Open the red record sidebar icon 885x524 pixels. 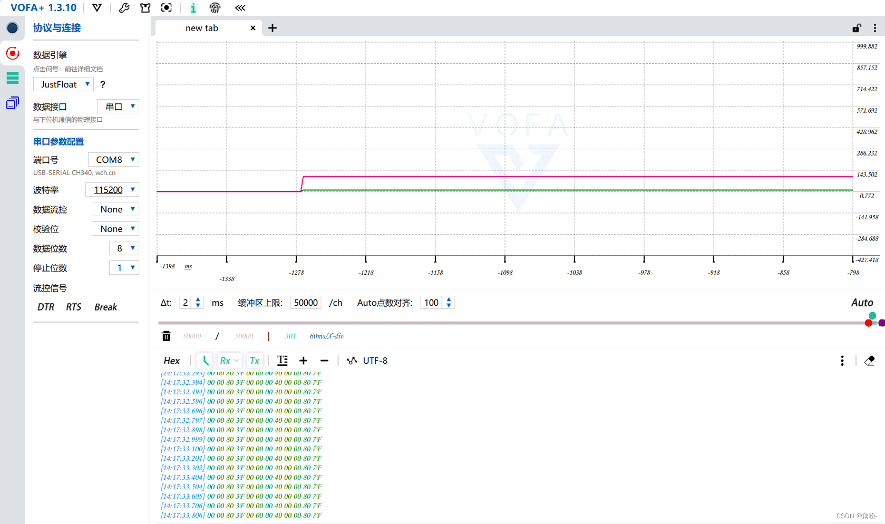(x=13, y=53)
